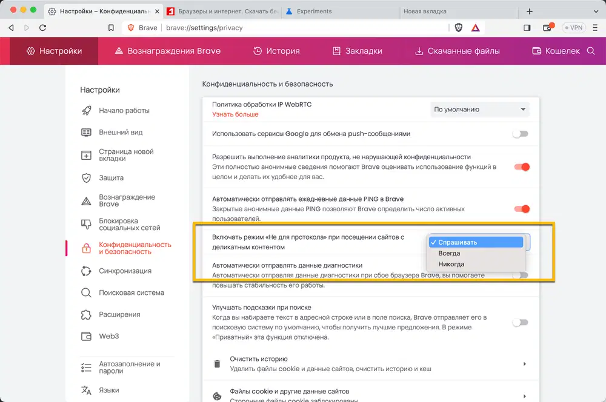
Task: Click the lock icon for Конфиденциальность и безопасность
Action: [x=86, y=248]
